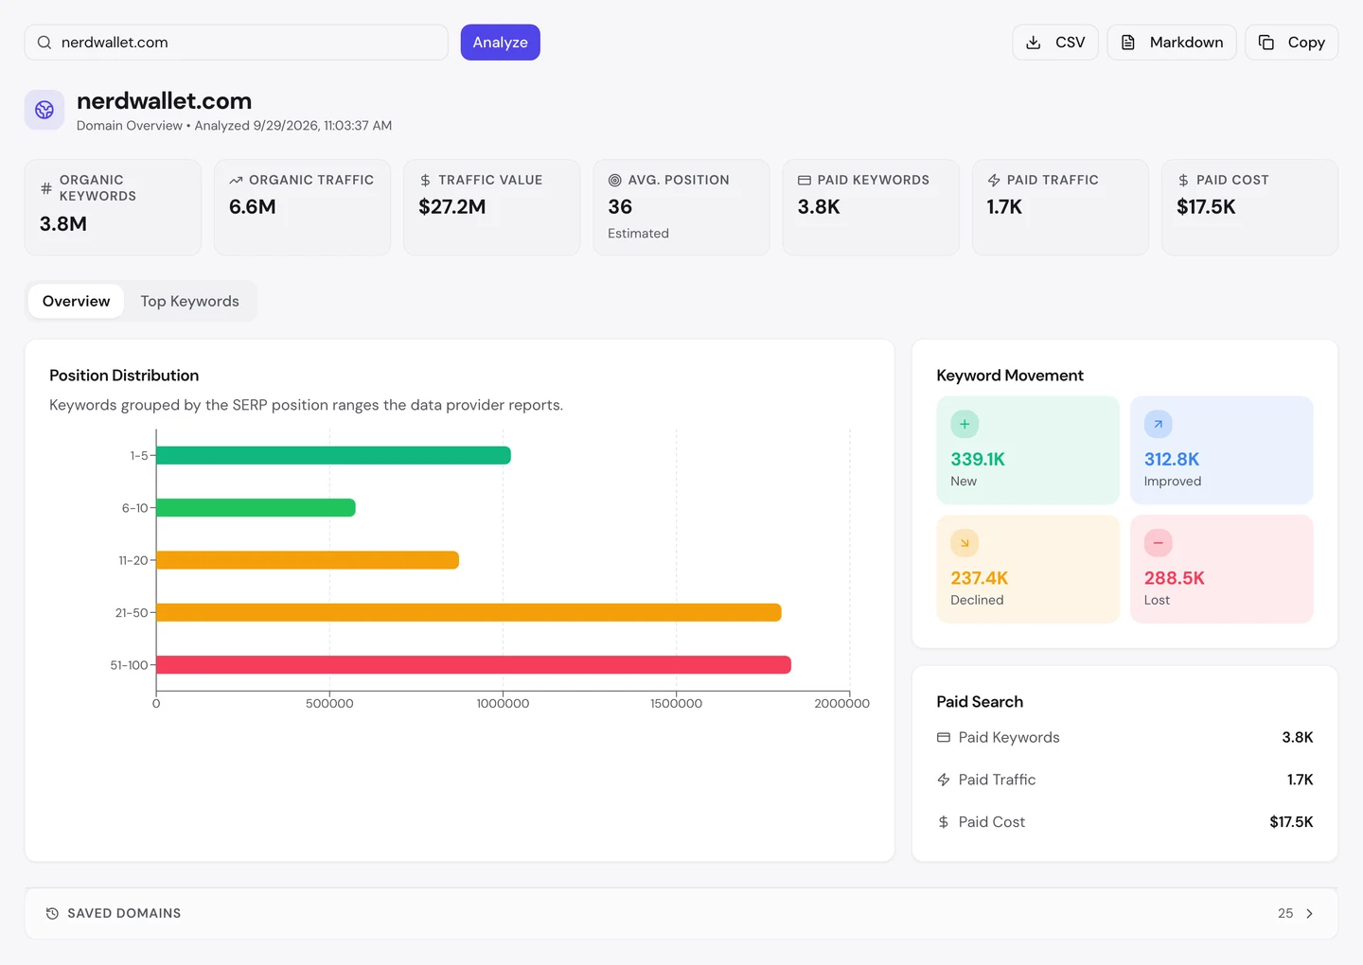Click the 1-5 position bar in chart
Screen dimensions: 1363x965
[x=333, y=455]
